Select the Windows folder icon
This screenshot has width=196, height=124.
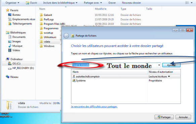[41, 46]
